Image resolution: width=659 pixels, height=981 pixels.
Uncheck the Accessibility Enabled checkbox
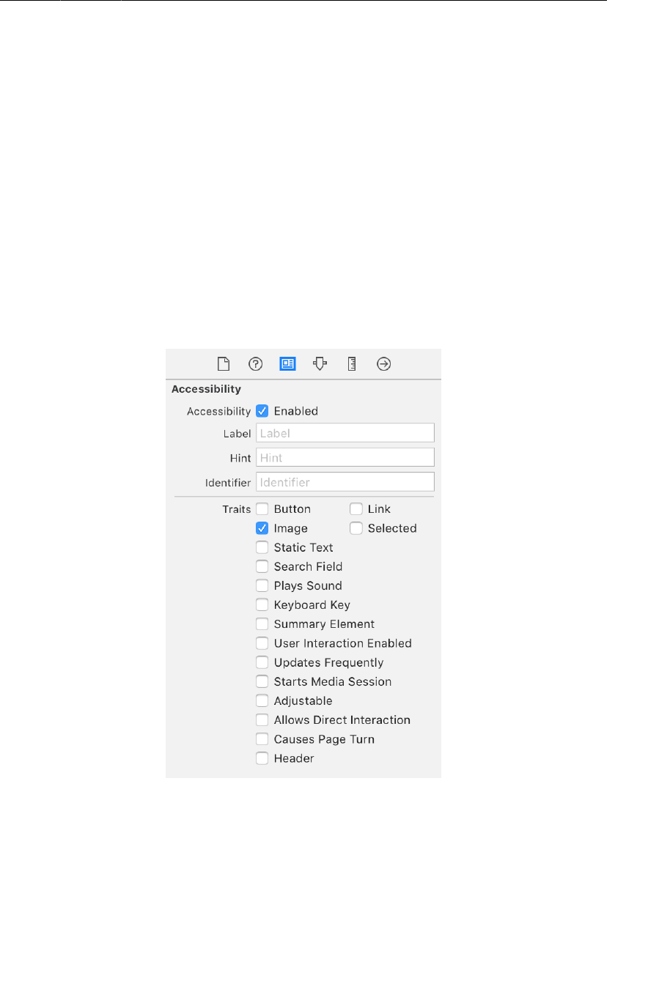tap(262, 411)
